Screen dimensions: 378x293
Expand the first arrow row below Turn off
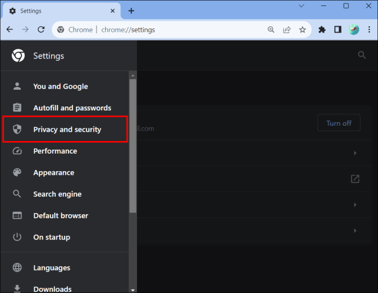pos(355,153)
